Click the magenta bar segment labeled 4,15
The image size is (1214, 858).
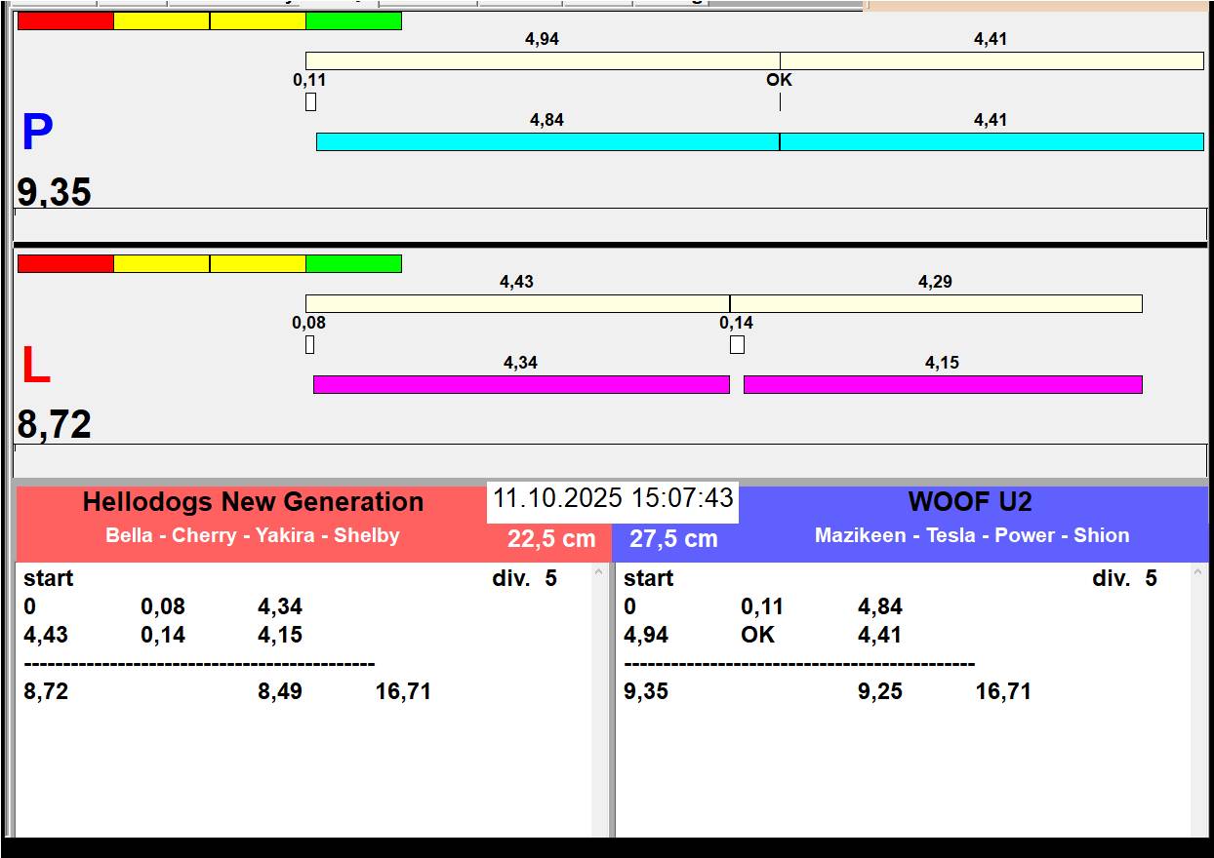pyautogui.click(x=943, y=384)
